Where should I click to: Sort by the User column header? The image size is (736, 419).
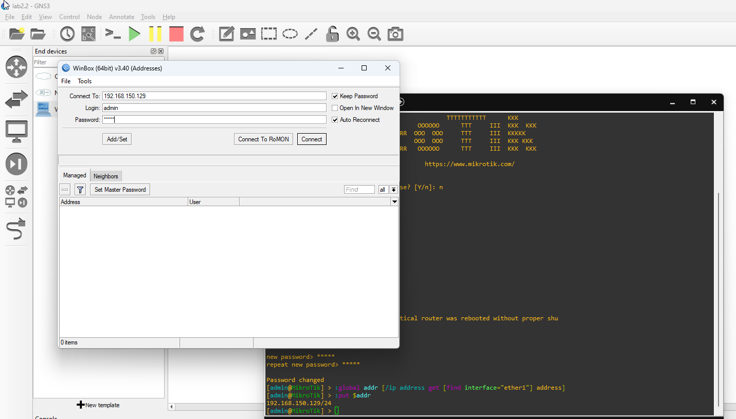click(x=213, y=202)
